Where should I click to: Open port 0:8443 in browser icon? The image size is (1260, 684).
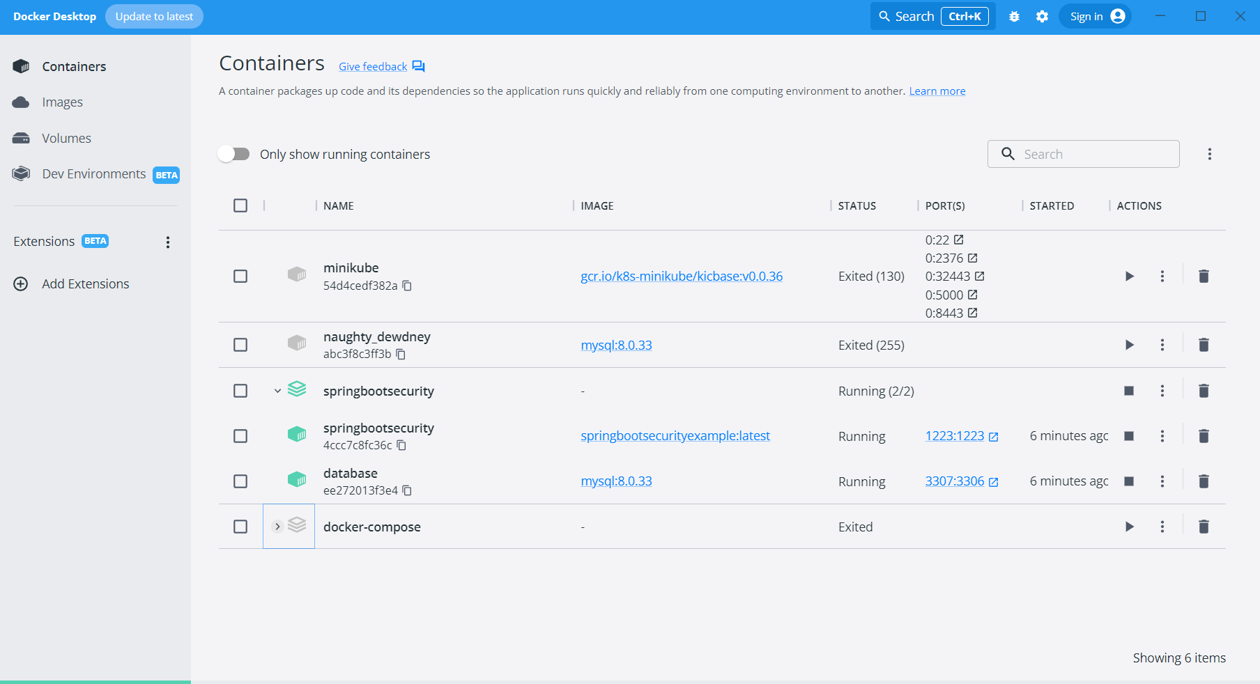point(972,313)
